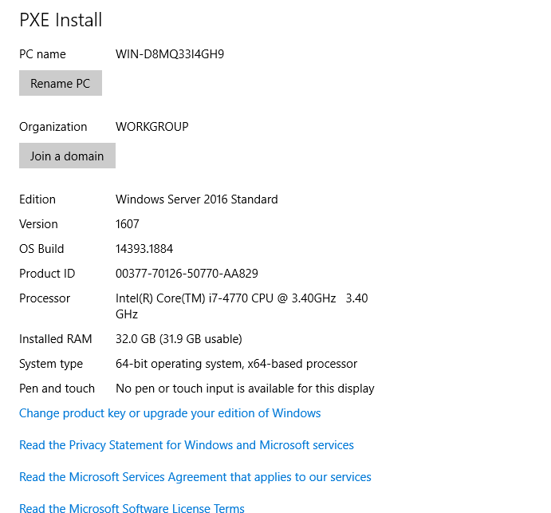Viewport: 551px width, 513px height.
Task: Click the System type label
Action: 51,364
